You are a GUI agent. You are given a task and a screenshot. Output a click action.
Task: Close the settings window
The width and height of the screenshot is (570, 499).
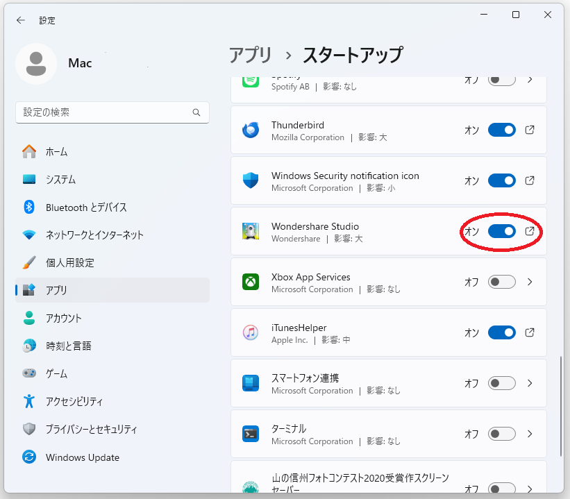(548, 15)
